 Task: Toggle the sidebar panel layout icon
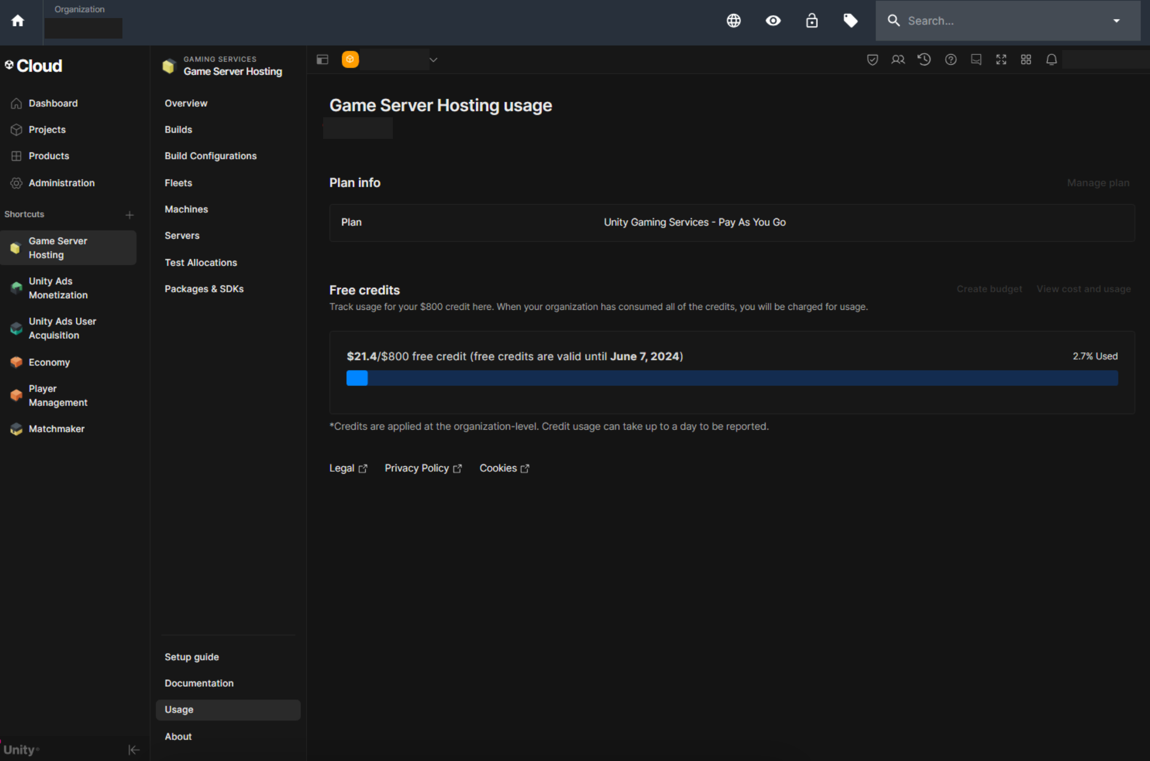(322, 60)
